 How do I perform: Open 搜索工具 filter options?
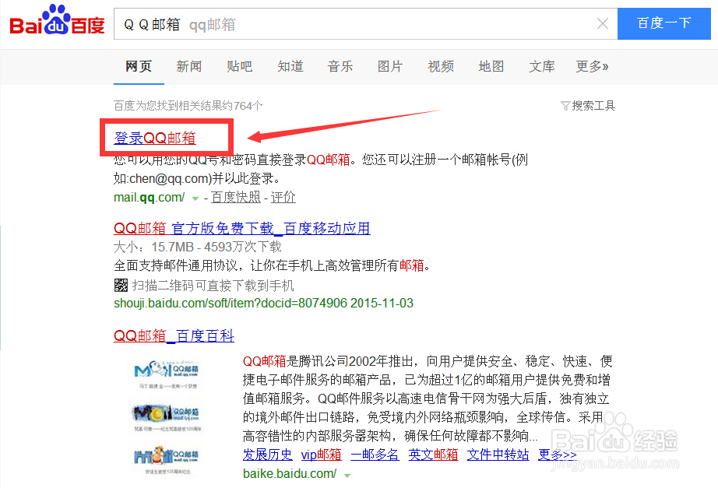pyautogui.click(x=588, y=106)
